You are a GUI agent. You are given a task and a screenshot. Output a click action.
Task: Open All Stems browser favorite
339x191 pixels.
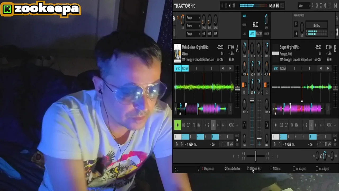(275, 168)
